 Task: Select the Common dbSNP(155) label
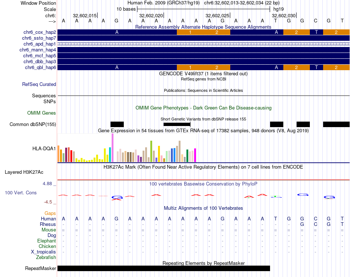click(x=32, y=124)
